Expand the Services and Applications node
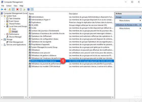 (x=2, y=45)
